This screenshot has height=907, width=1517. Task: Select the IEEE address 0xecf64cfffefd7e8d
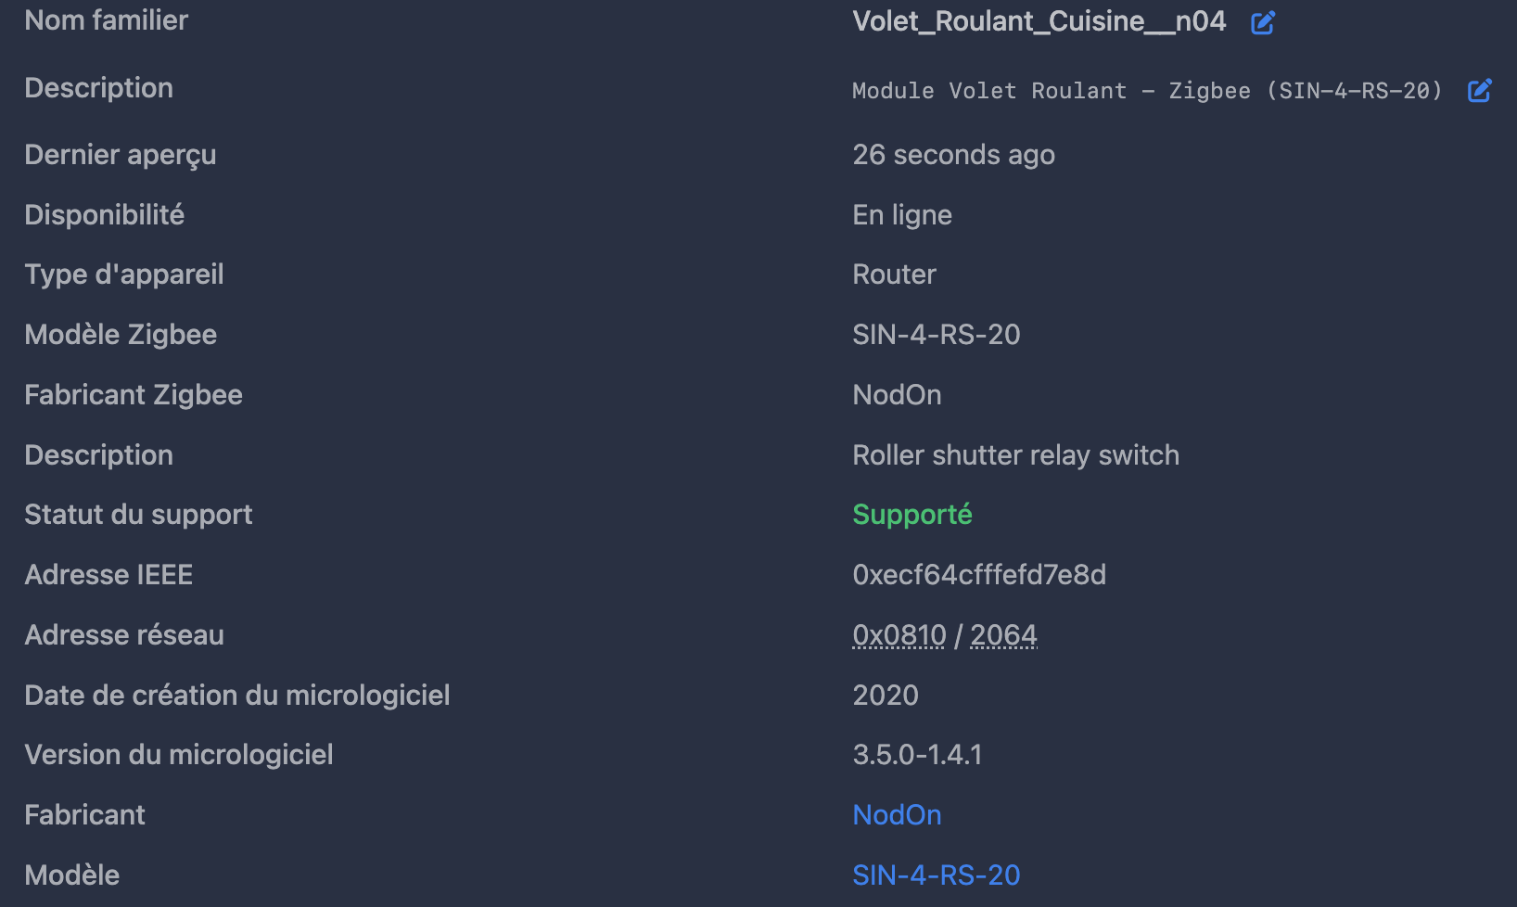979,575
